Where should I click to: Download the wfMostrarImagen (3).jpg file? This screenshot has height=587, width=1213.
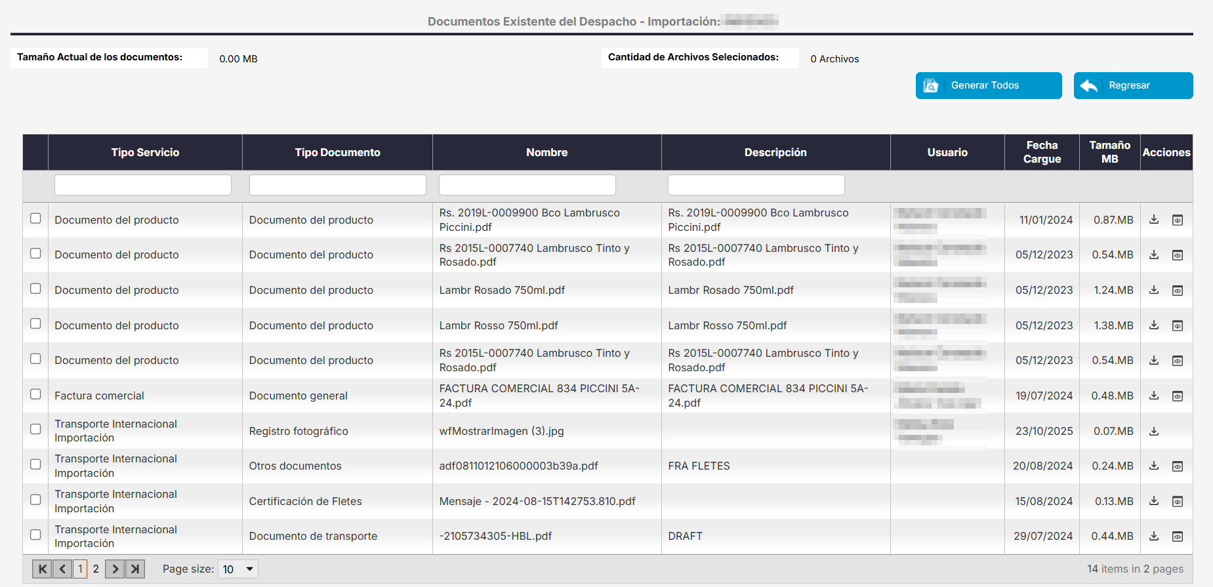[1154, 431]
